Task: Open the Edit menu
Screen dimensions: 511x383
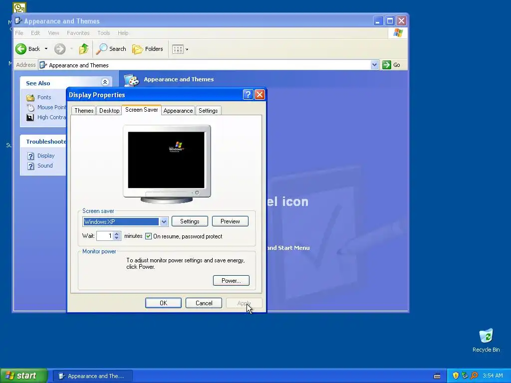Action: [x=35, y=33]
